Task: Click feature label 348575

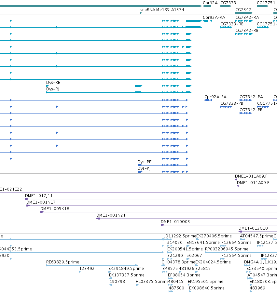Action: 170,269
